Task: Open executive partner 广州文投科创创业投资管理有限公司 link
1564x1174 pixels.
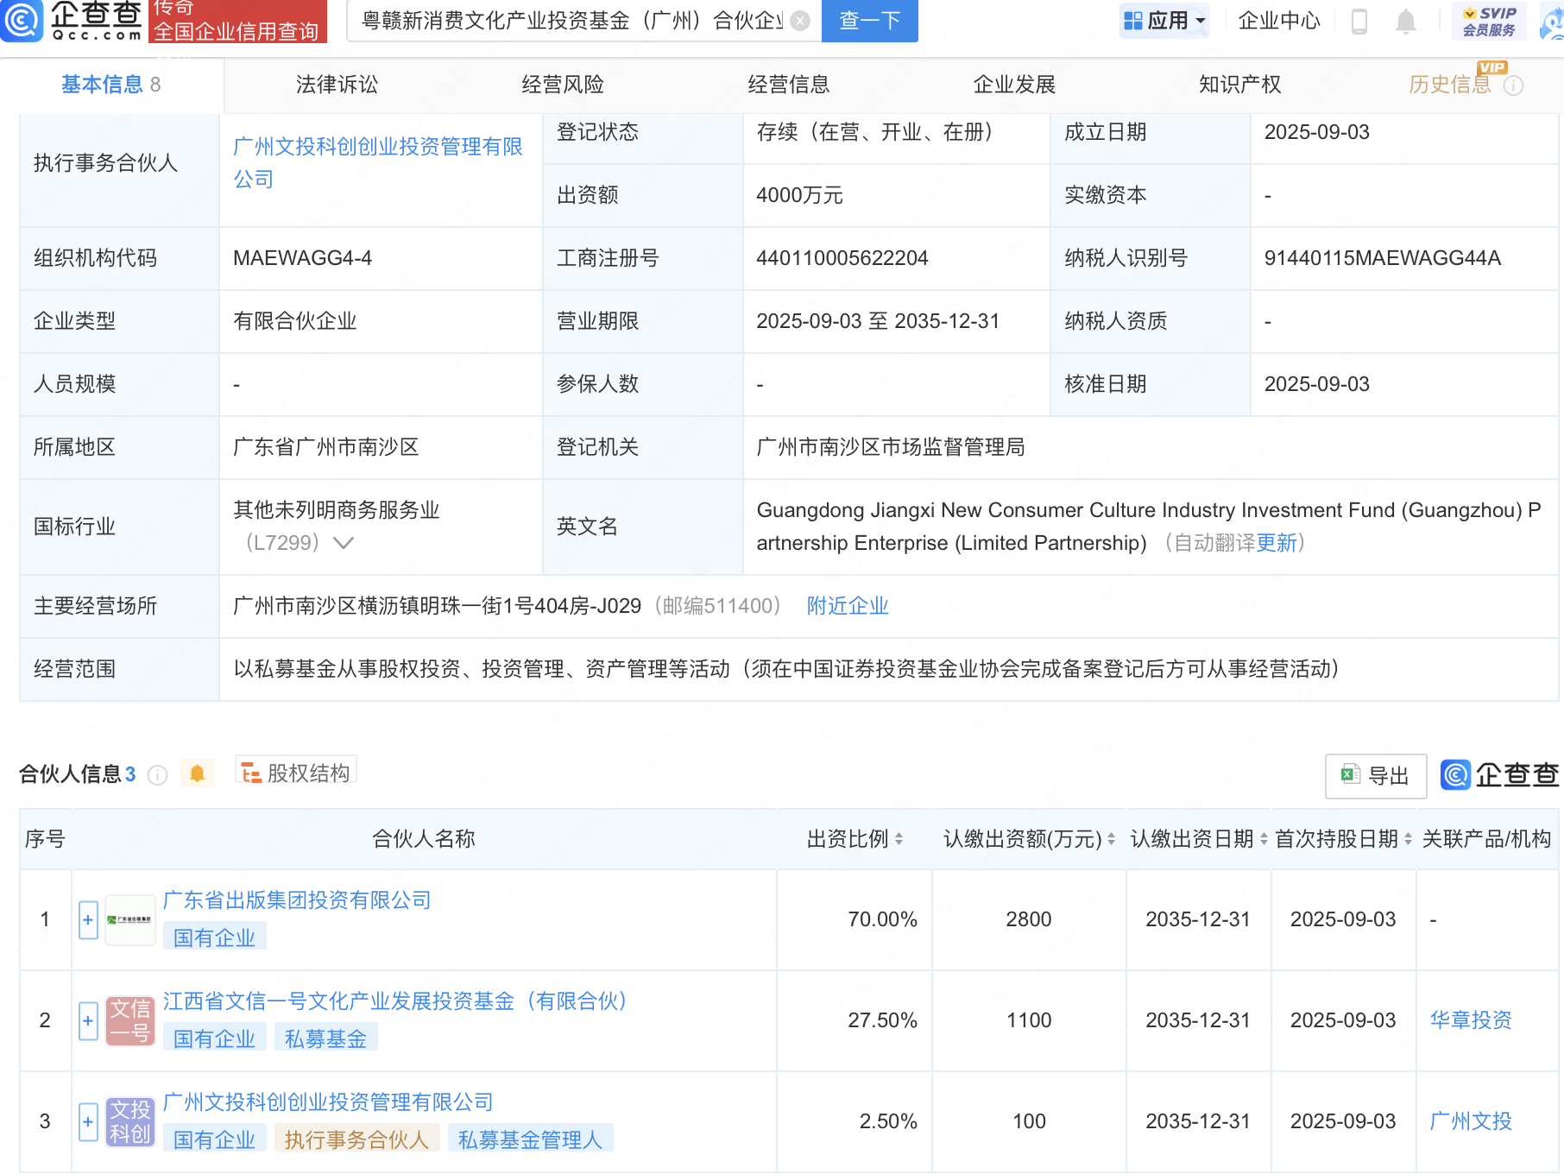Action: (378, 162)
